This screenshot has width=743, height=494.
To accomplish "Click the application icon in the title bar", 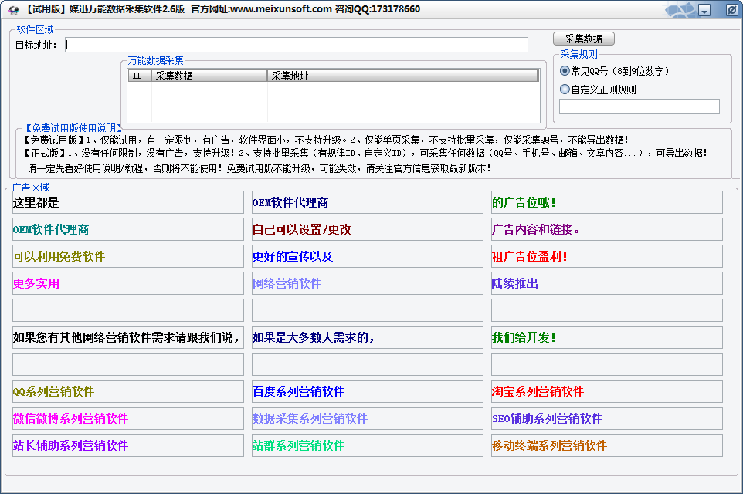I will [12, 9].
